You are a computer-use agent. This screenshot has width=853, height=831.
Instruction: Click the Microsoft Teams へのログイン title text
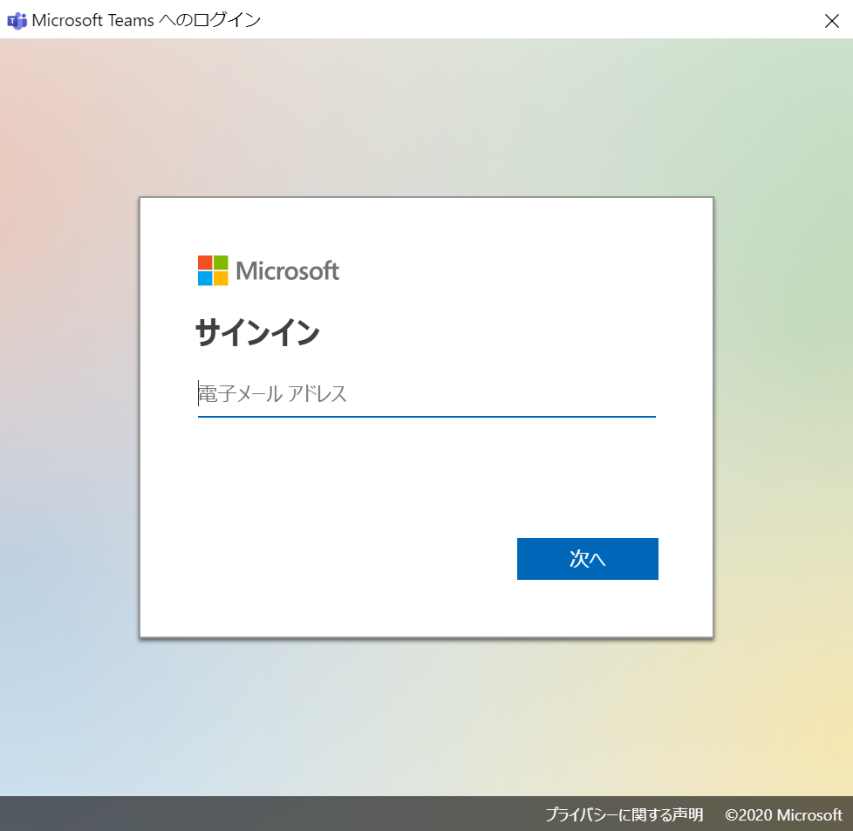point(147,20)
